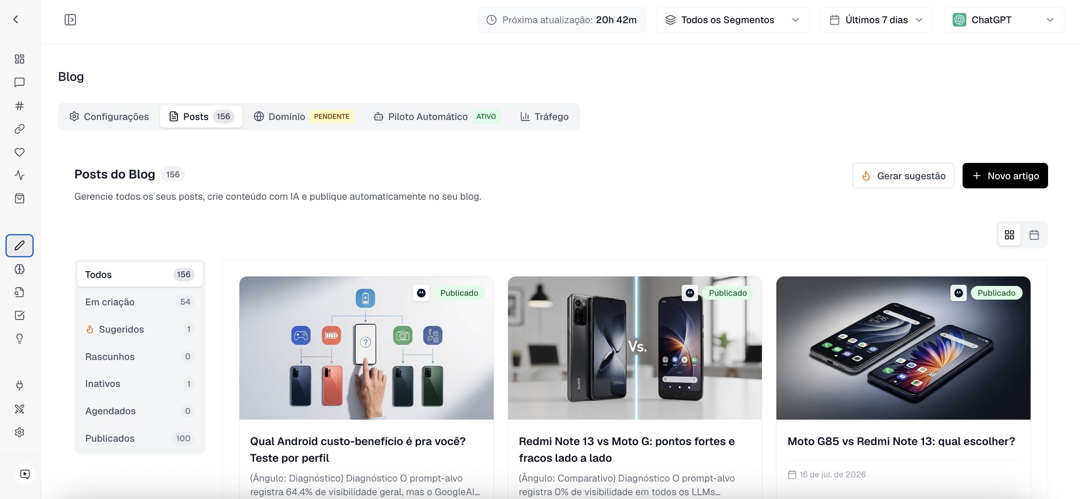Open the document search icon in sidebar
The width and height of the screenshot is (1080, 499).
pos(19,292)
